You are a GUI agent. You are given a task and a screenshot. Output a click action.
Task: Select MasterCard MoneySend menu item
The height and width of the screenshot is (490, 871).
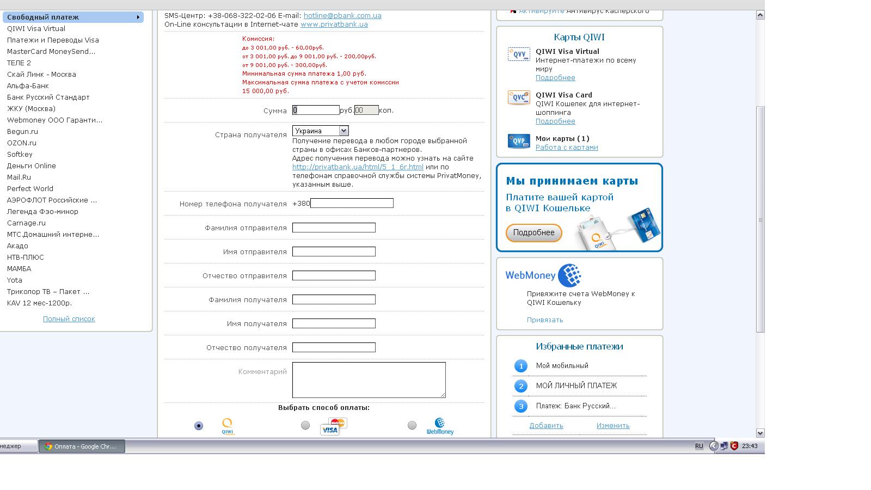click(x=51, y=52)
